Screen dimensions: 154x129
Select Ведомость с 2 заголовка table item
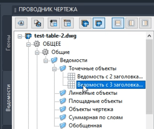tap(109, 76)
